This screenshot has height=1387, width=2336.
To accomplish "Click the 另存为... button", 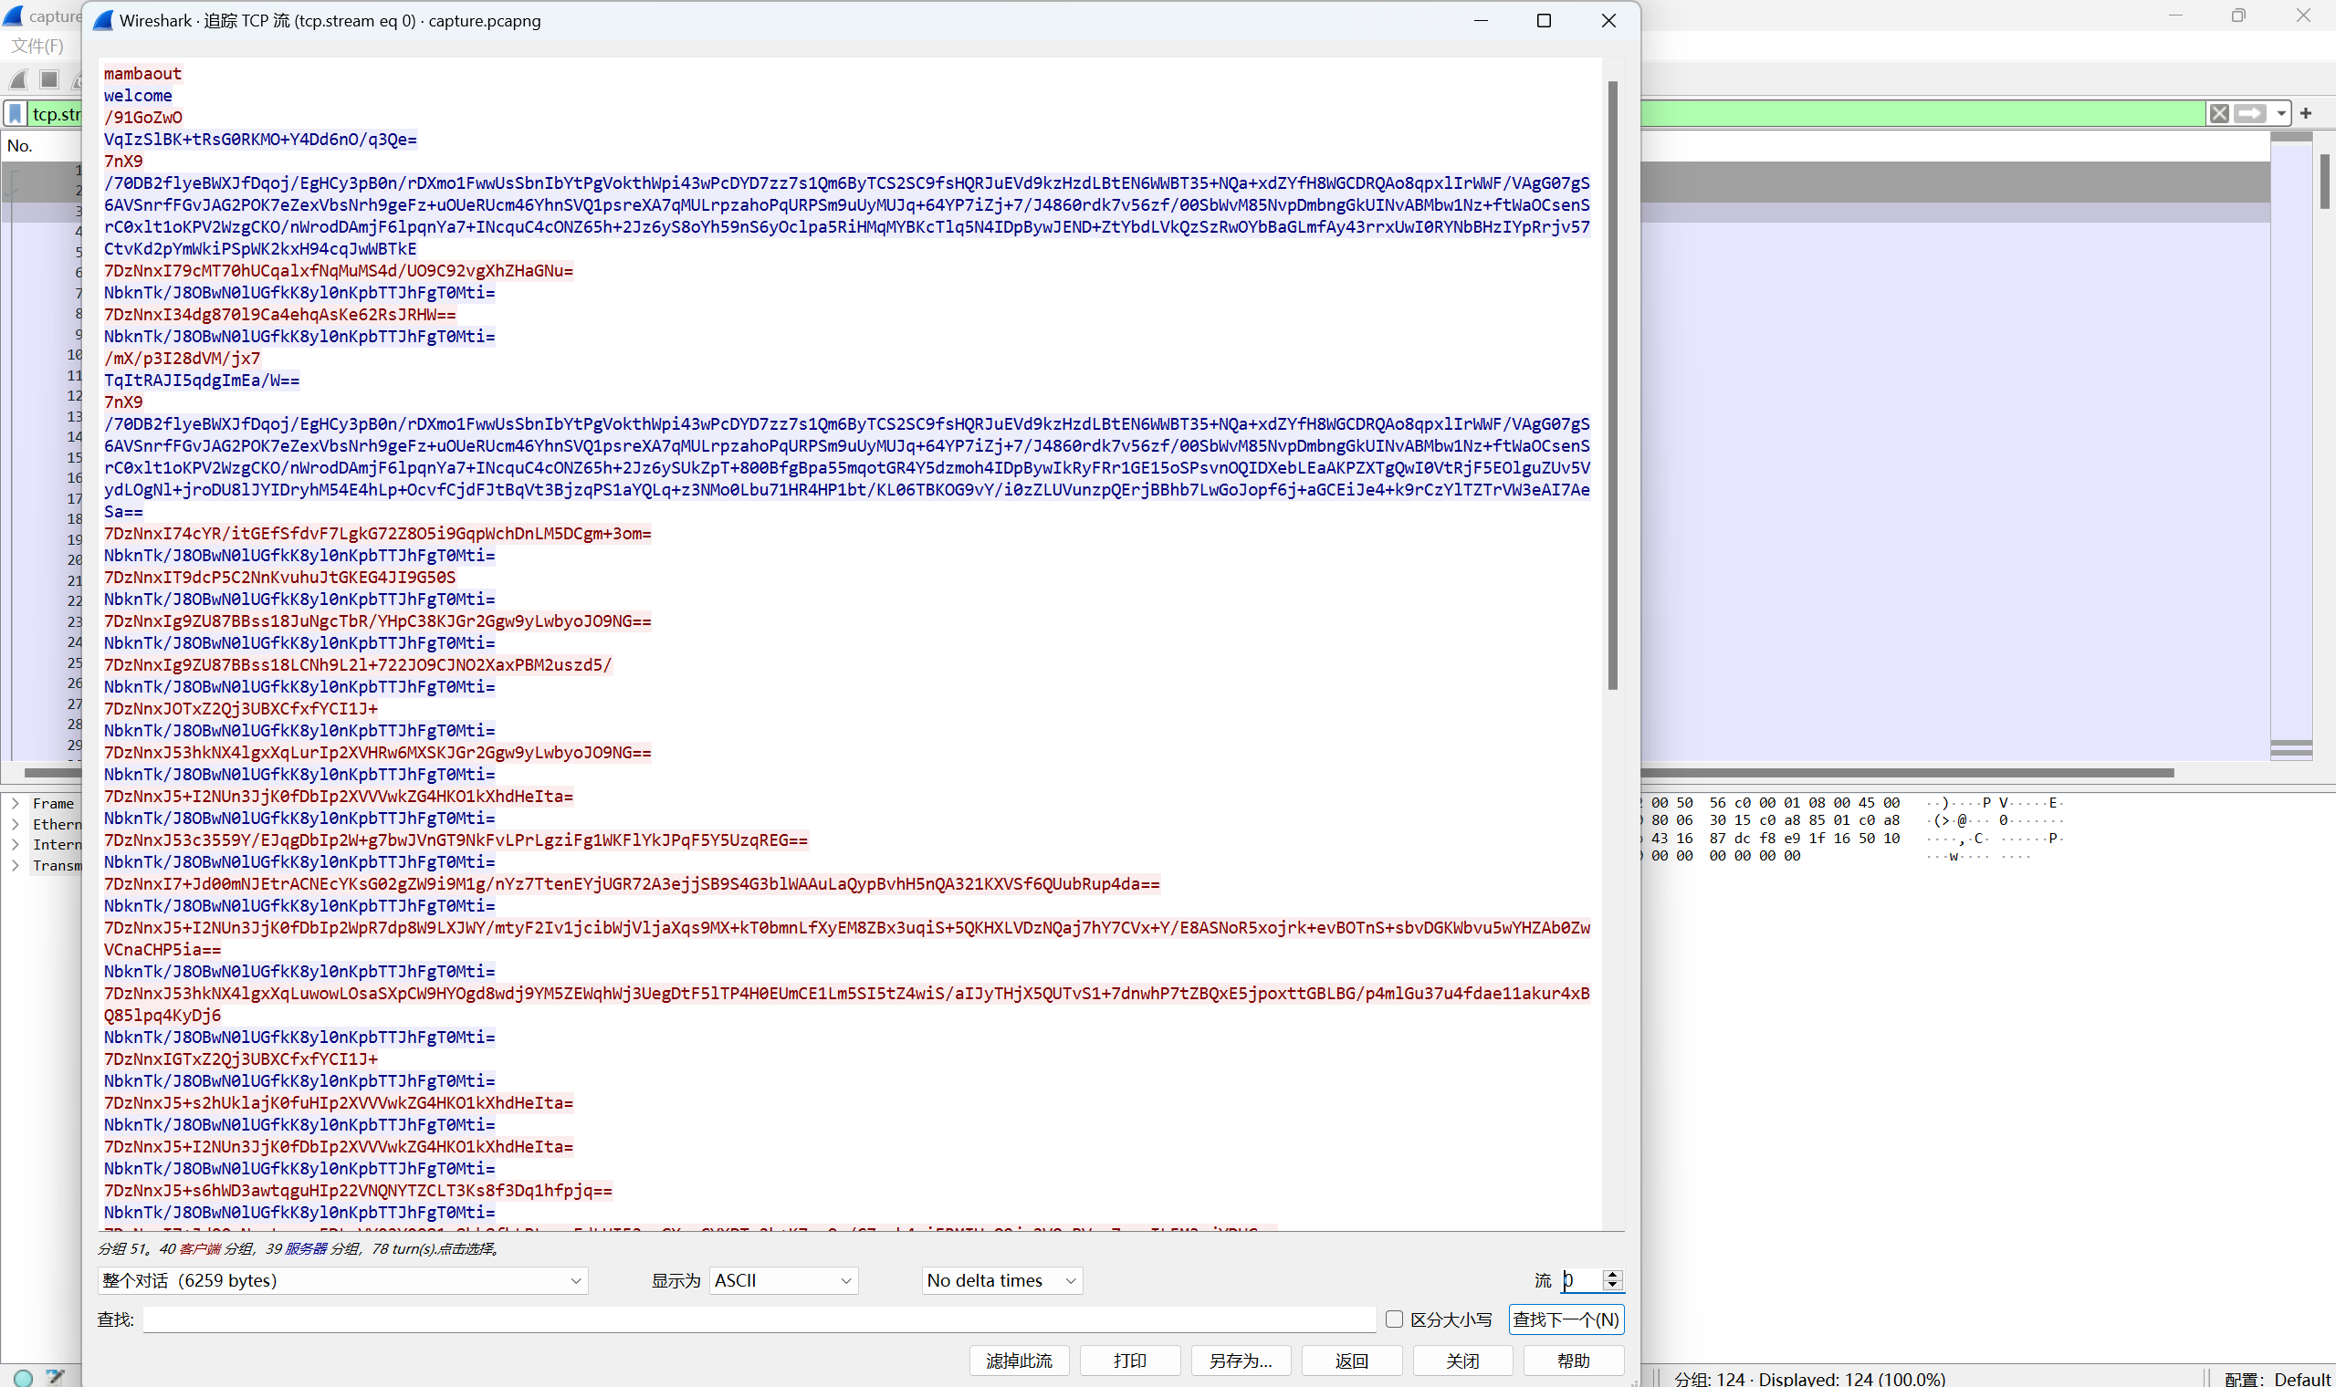I will 1241,1361.
